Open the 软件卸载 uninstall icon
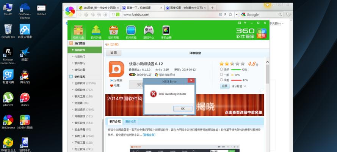This screenshot has width=337, height=152. (113, 32)
